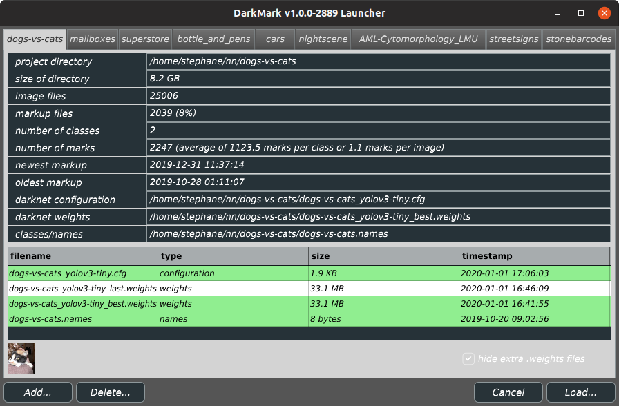Screen dimensions: 619x406
Task: Switch to the streetsigns tab
Action: [x=513, y=39]
